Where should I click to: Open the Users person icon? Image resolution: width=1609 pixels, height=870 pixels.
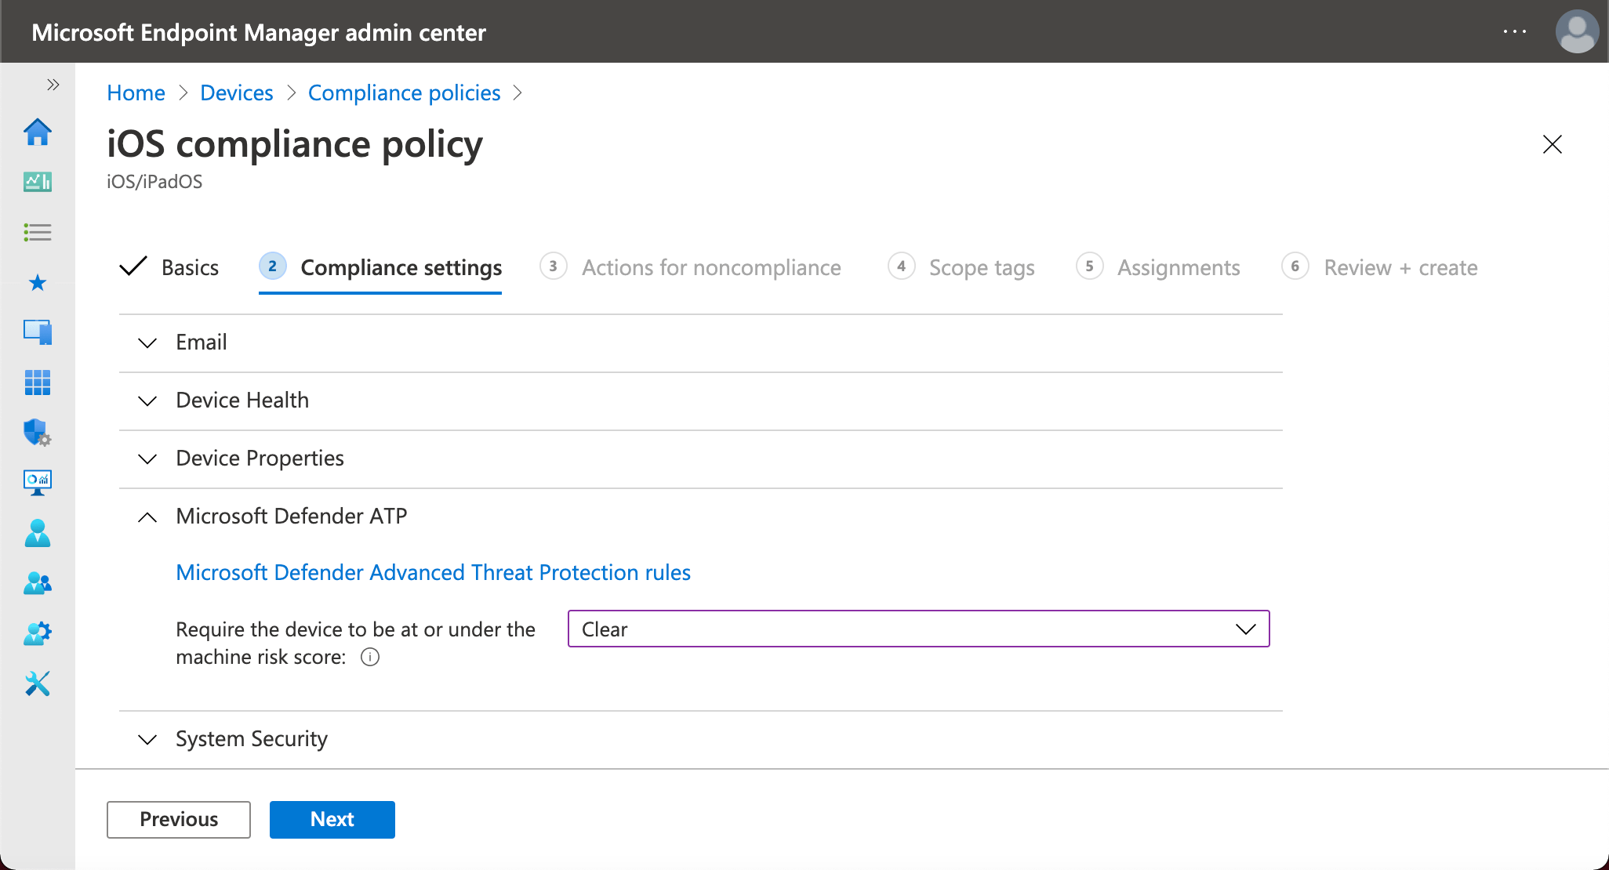[x=38, y=534]
